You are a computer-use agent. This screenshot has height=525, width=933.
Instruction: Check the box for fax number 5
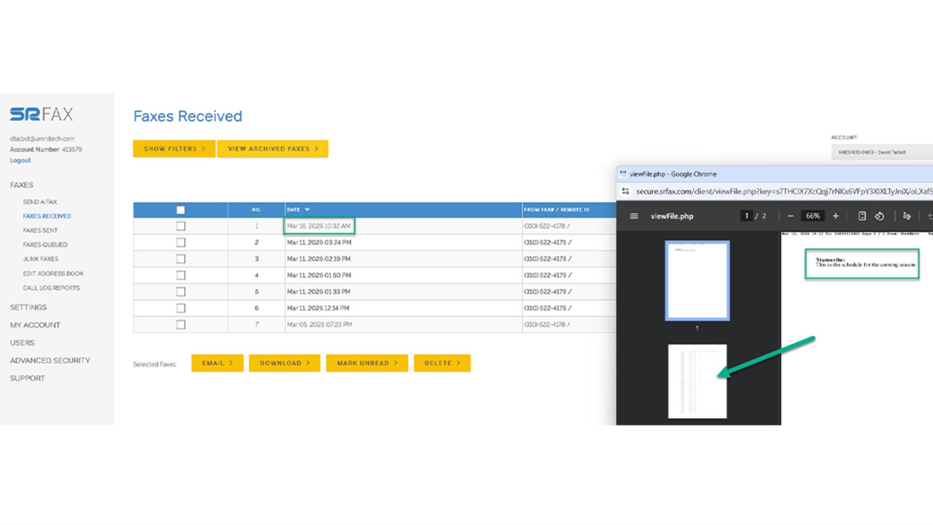tap(180, 292)
